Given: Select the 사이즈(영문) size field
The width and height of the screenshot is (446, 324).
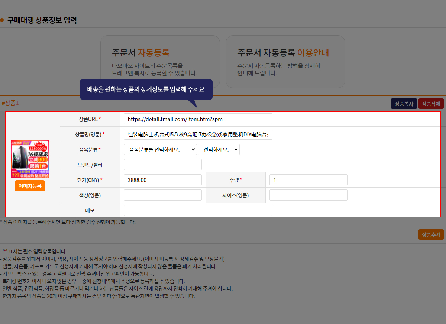Looking at the screenshot, I should [308, 195].
